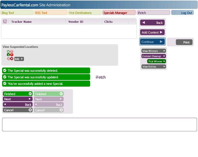Viewport: 198px width, 157px height.
Task: Click the solid green Finished button
Action: [18, 94]
